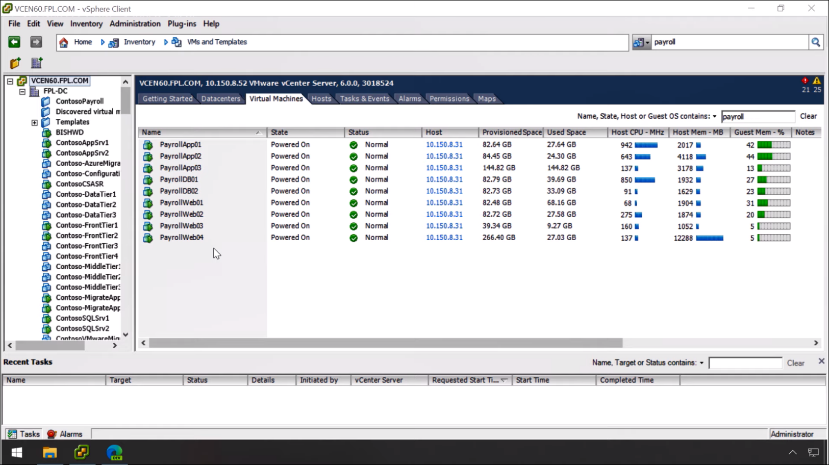The image size is (829, 465).
Task: Open the Permissions tab
Action: coord(449,99)
